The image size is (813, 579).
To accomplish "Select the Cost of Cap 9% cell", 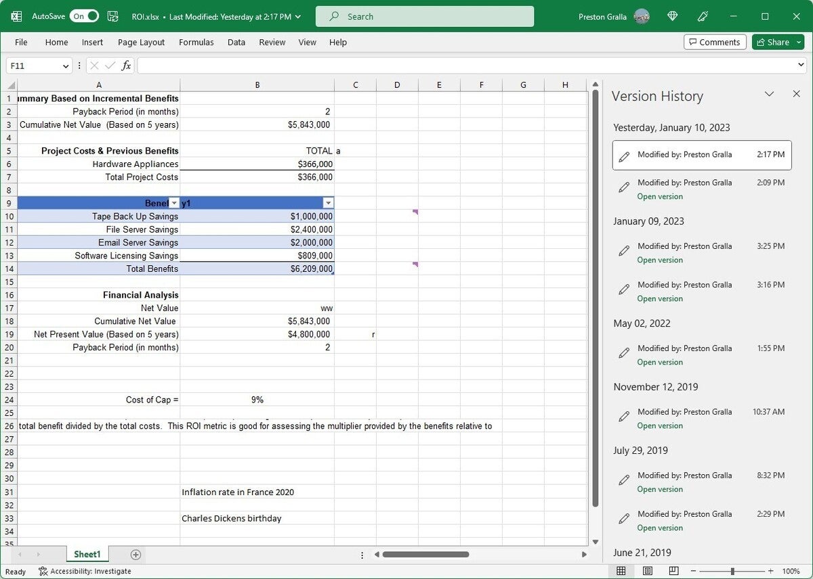I will click(257, 400).
